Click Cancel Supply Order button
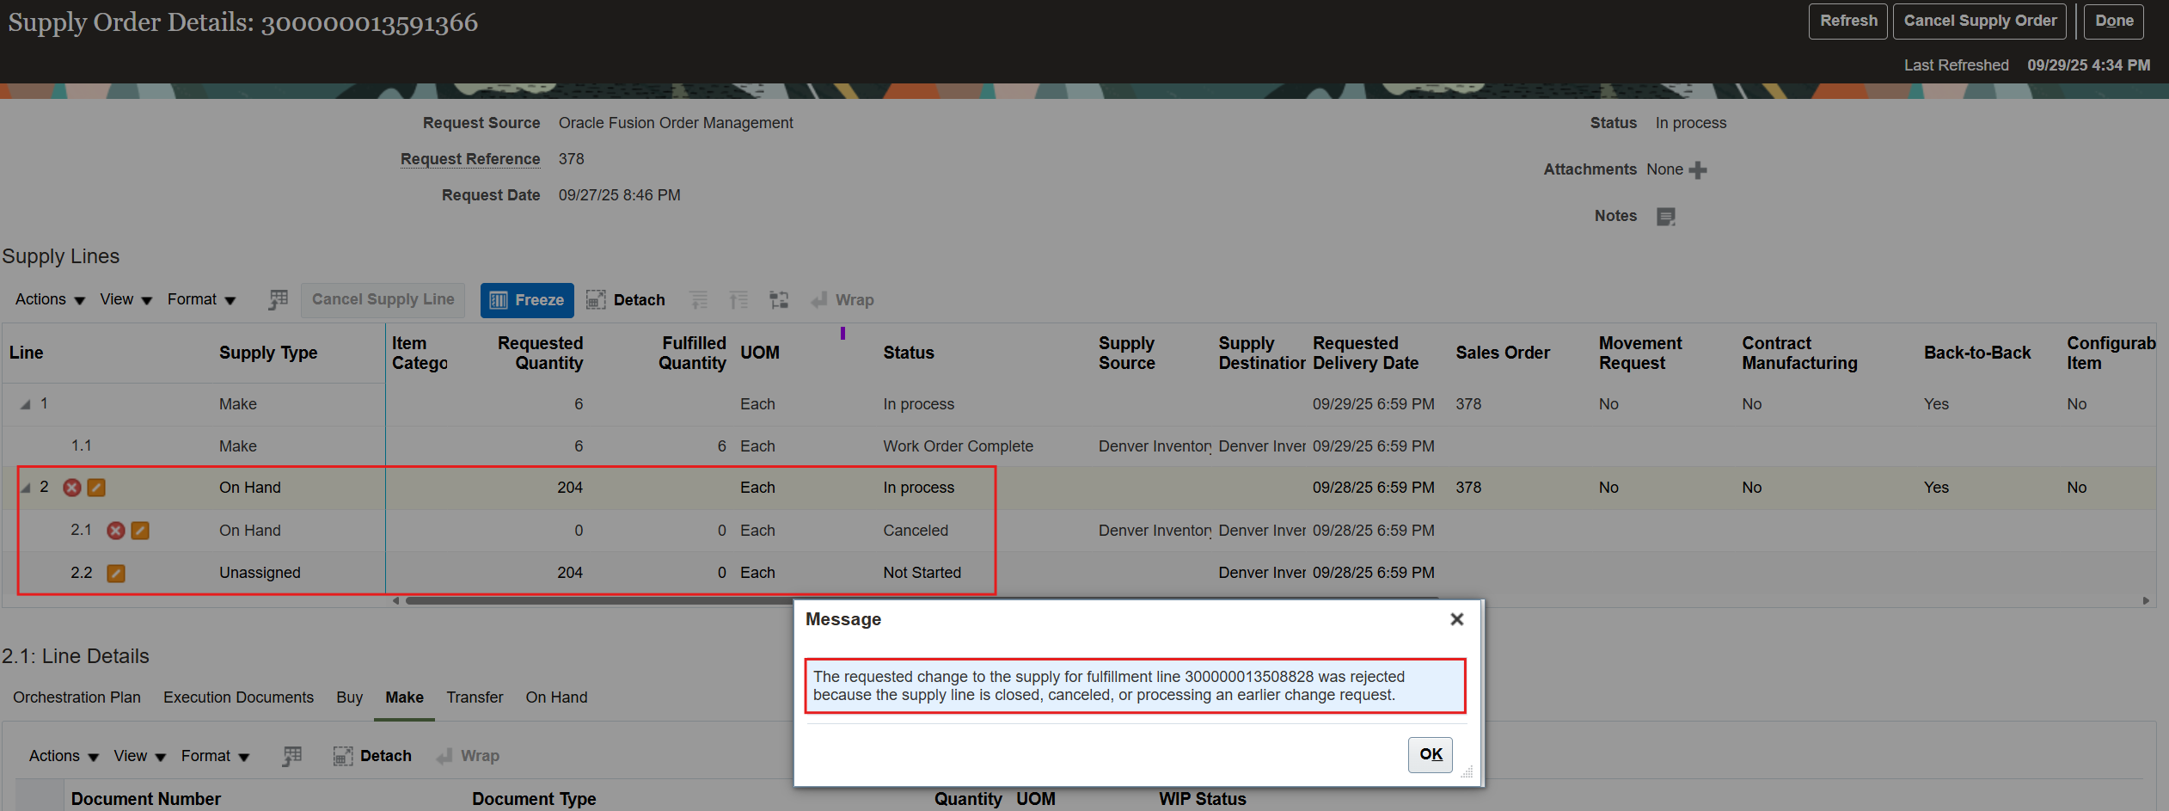 [x=1980, y=22]
